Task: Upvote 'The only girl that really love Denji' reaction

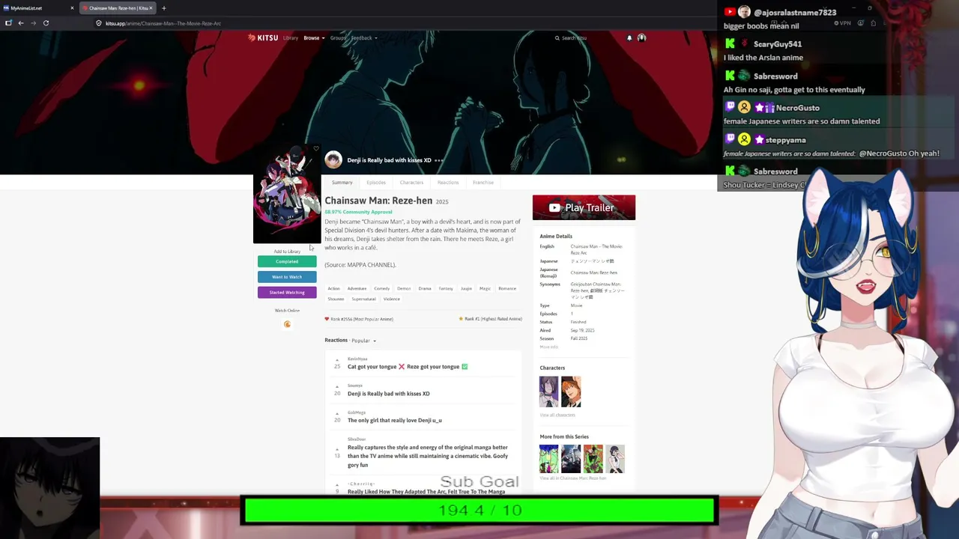Action: tap(337, 414)
